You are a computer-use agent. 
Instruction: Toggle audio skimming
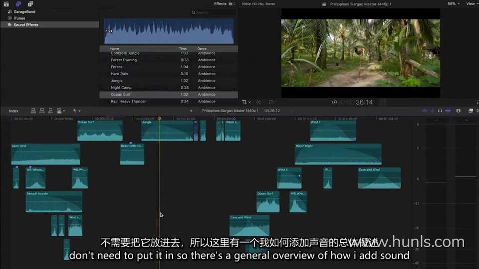pyautogui.click(x=432, y=111)
